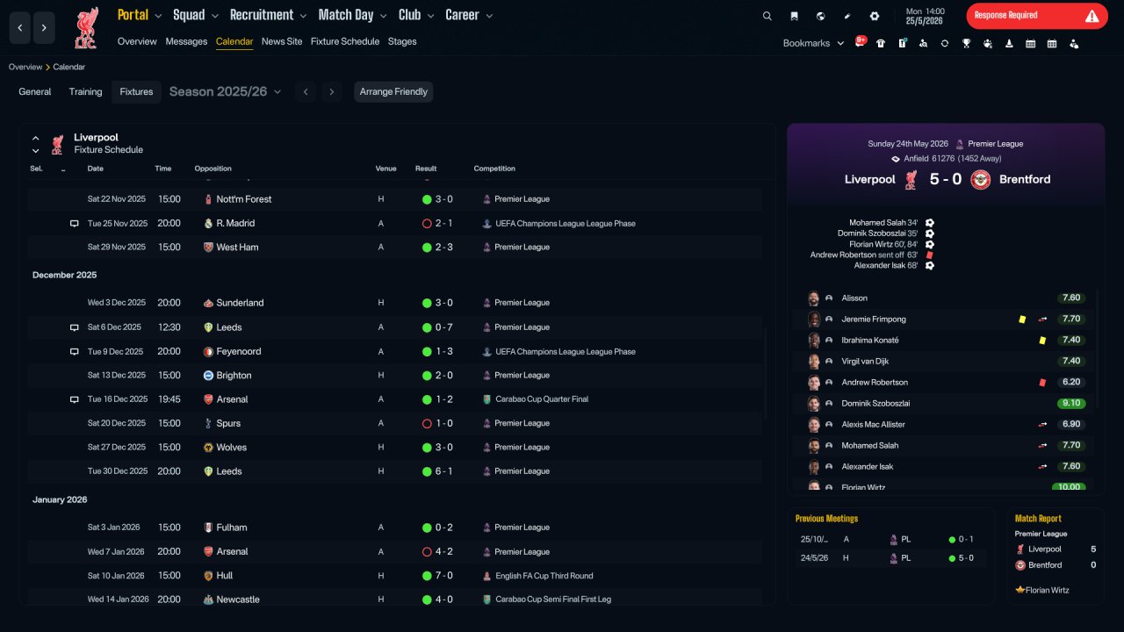
Task: Open the match comment icon on the R. Madrid row
Action: coord(75,224)
